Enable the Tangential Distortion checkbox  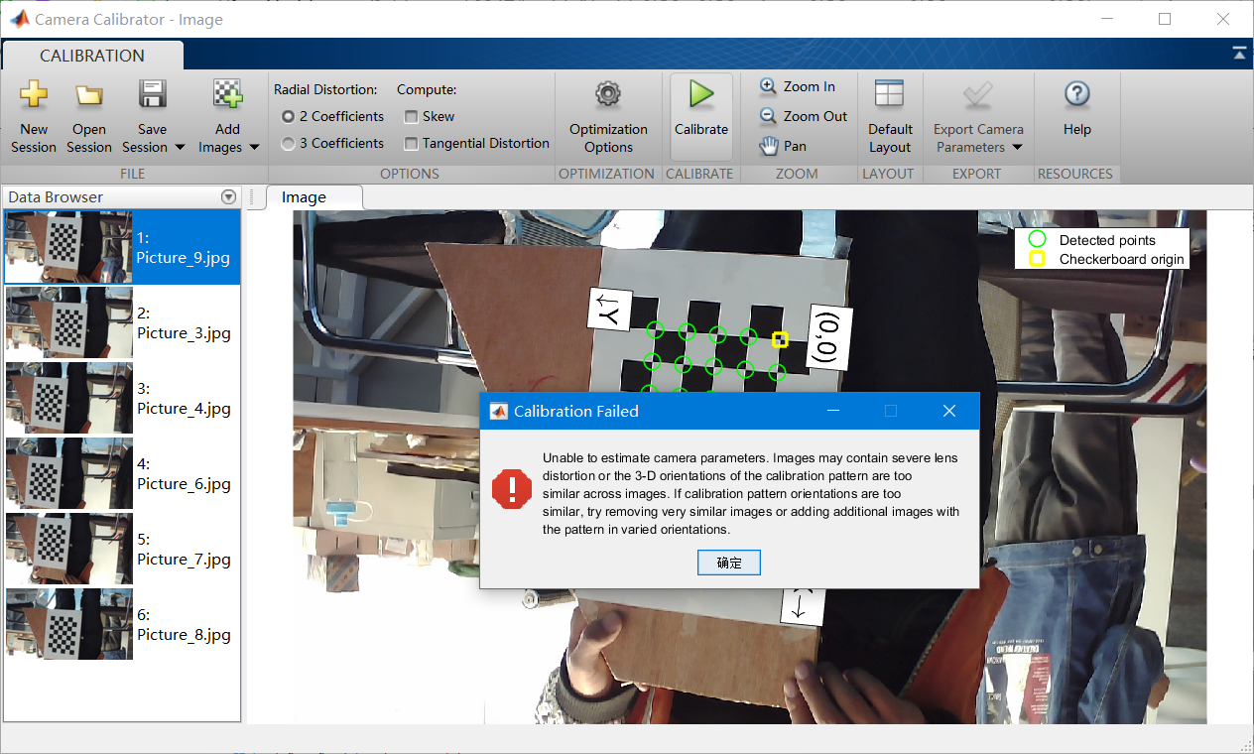pos(411,144)
